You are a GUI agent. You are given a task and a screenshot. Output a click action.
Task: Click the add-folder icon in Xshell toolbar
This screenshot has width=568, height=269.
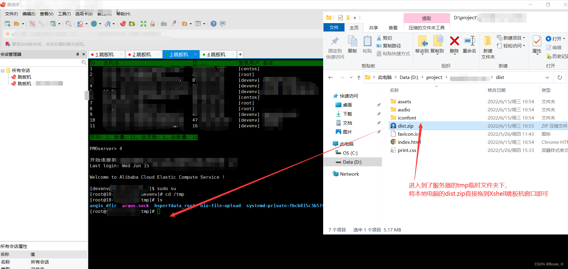point(185,24)
